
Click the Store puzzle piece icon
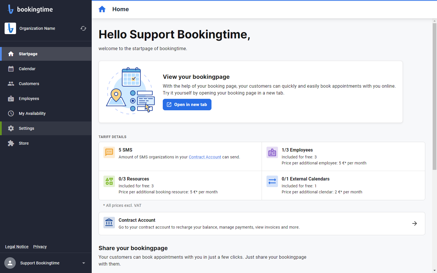click(x=11, y=143)
